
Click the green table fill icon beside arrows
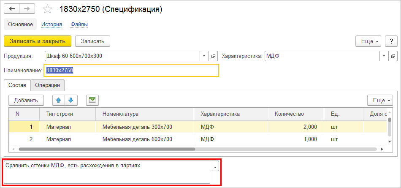coord(92,101)
